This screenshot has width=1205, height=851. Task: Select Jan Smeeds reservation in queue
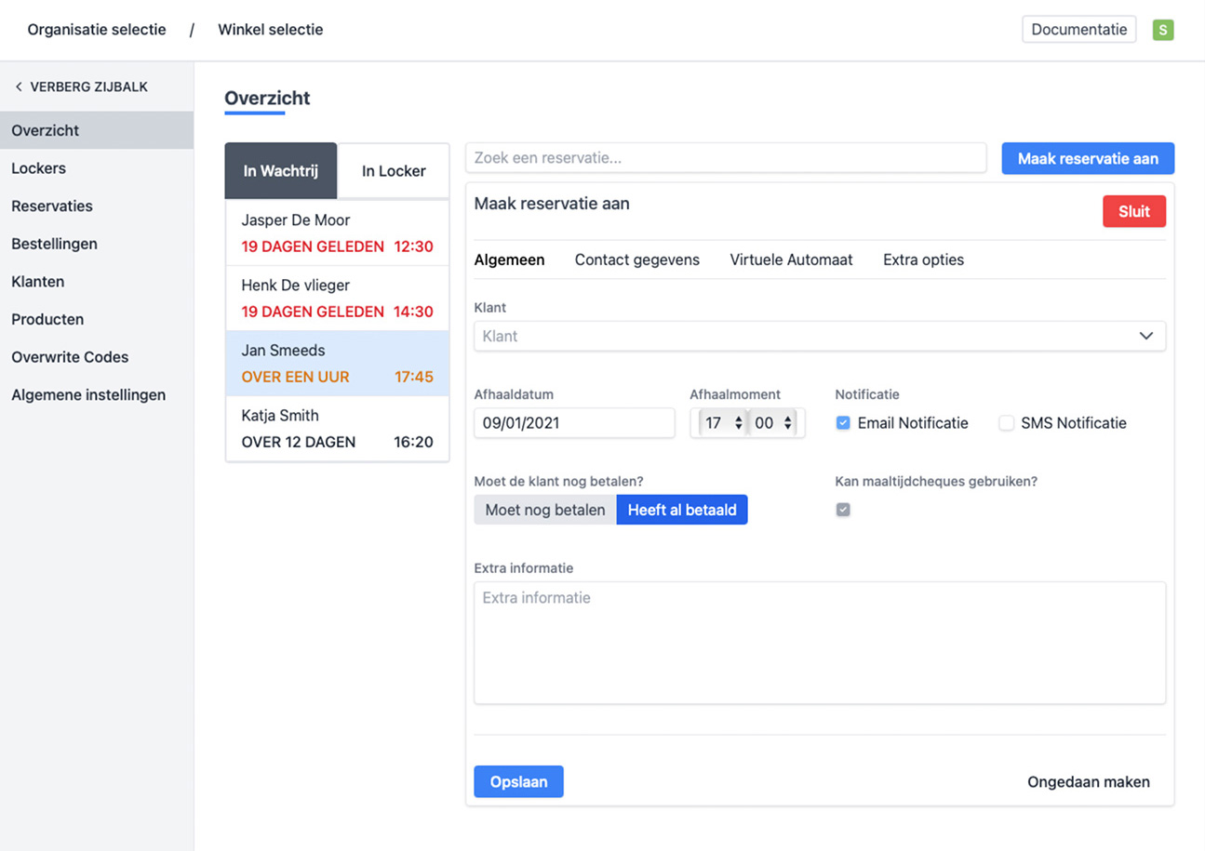[x=337, y=364]
